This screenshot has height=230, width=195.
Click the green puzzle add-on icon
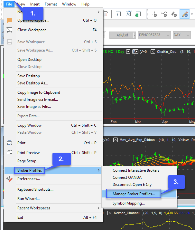click(138, 14)
